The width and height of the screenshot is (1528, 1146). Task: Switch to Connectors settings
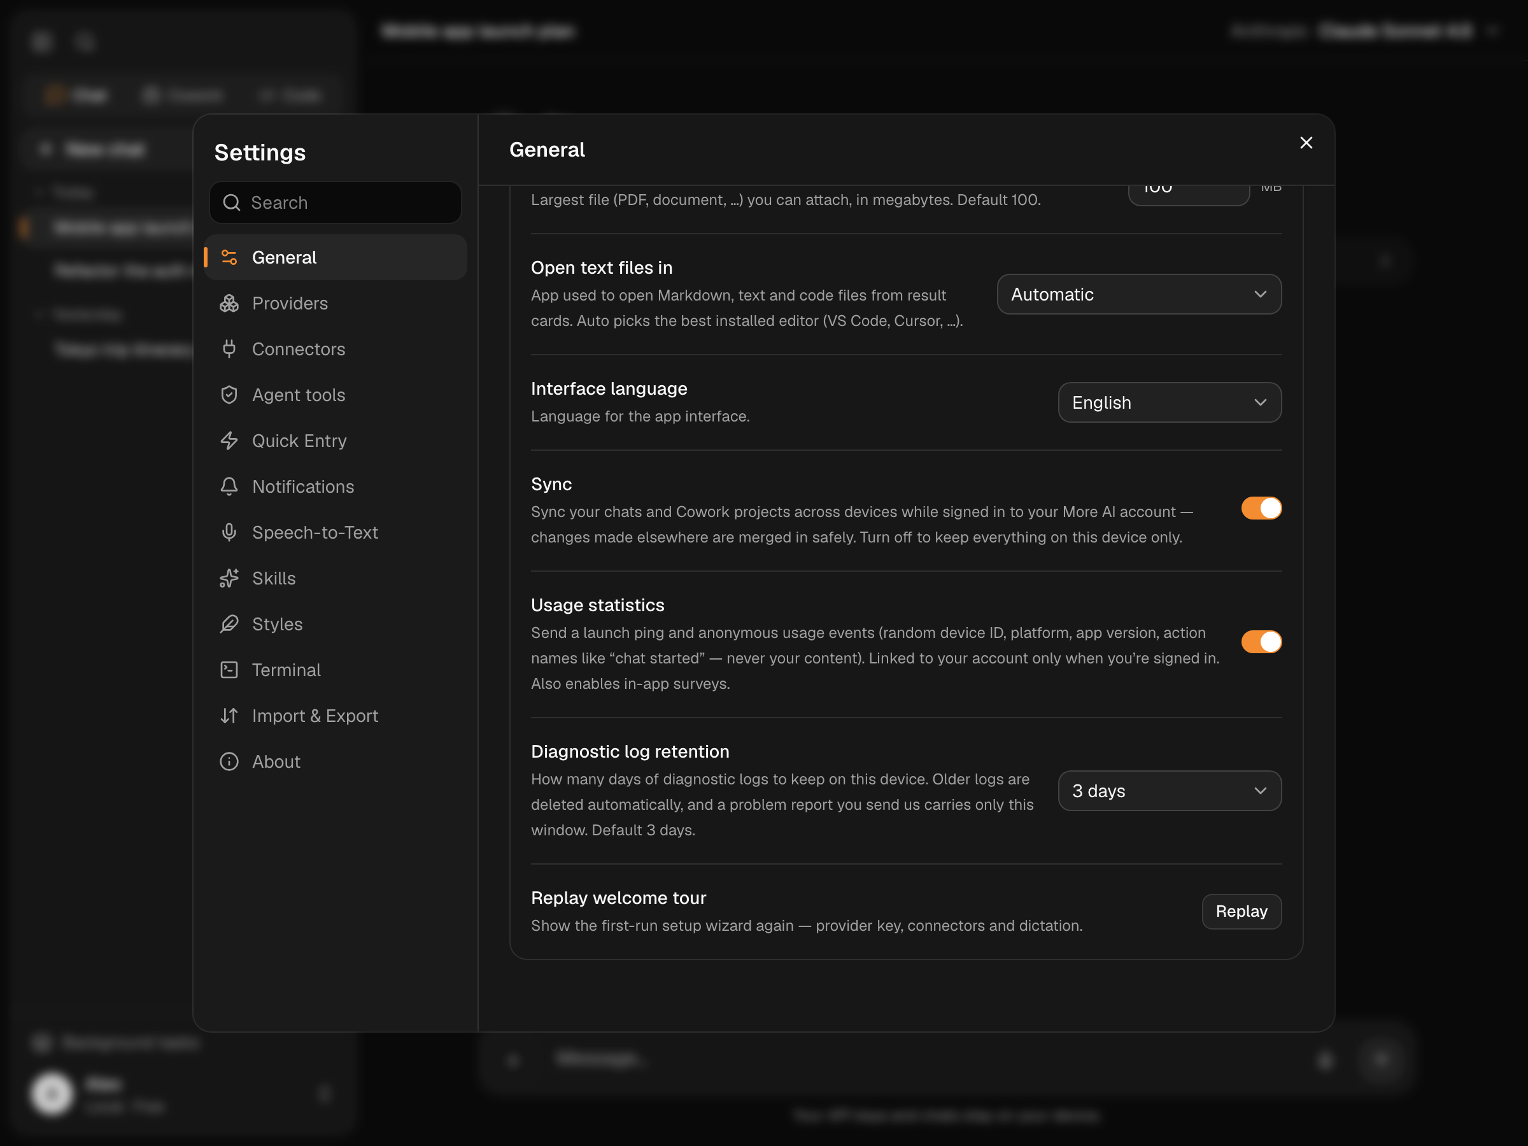tap(335, 349)
